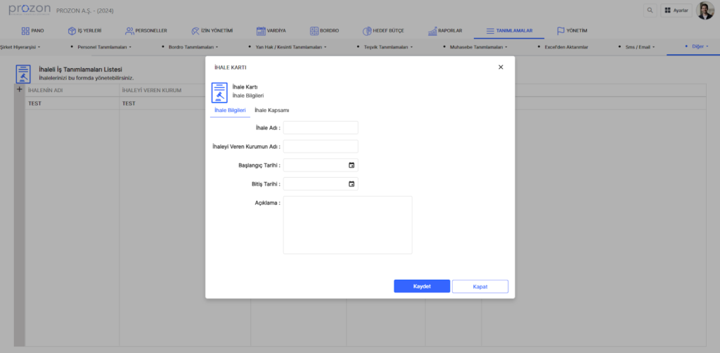The width and height of the screenshot is (720, 353).
Task: Click the Açıklama text area
Action: (x=347, y=225)
